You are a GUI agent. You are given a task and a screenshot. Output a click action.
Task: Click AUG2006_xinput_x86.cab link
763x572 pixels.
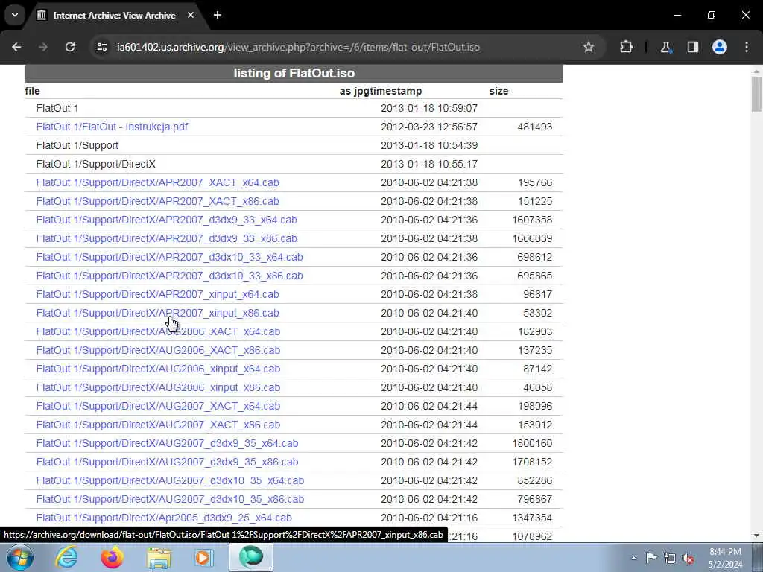pyautogui.click(x=158, y=387)
